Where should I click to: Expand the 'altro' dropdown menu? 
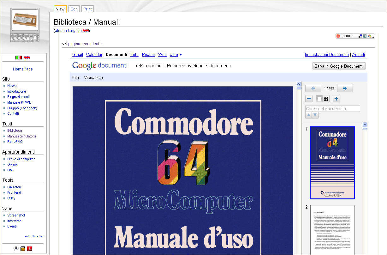[176, 55]
